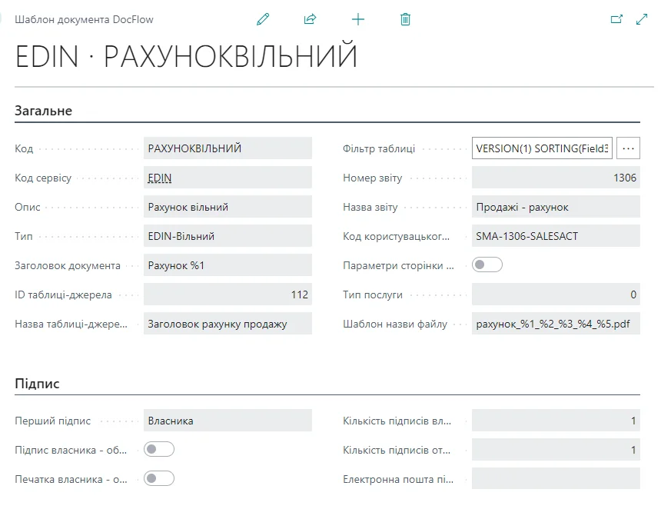Expand page to full-screen view
This screenshot has width=671, height=529.
(x=643, y=19)
